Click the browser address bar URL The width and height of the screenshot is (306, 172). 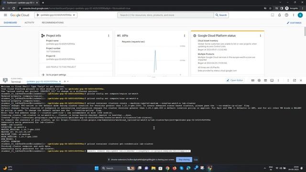coord(76,9)
